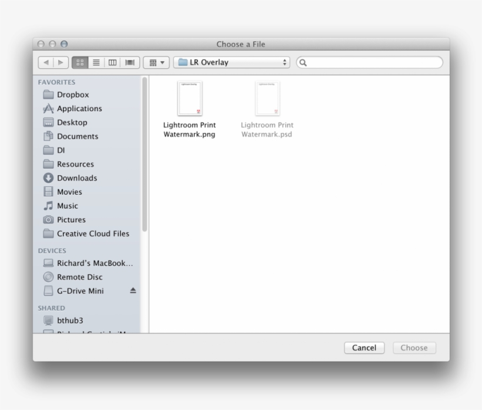The image size is (482, 410).
Task: Select Lightroom Print Watermark.psd thumbnail
Action: click(x=267, y=98)
